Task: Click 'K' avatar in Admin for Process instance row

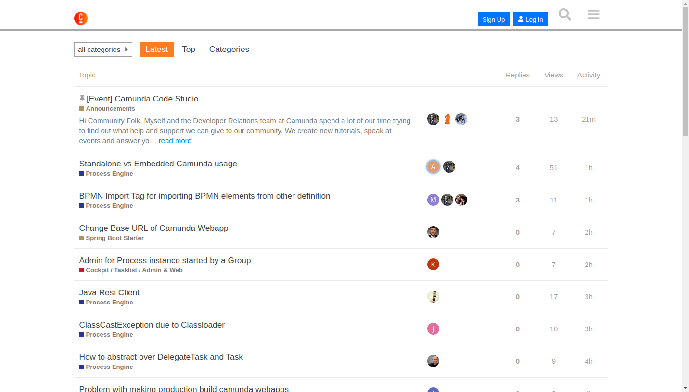Action: [433, 265]
